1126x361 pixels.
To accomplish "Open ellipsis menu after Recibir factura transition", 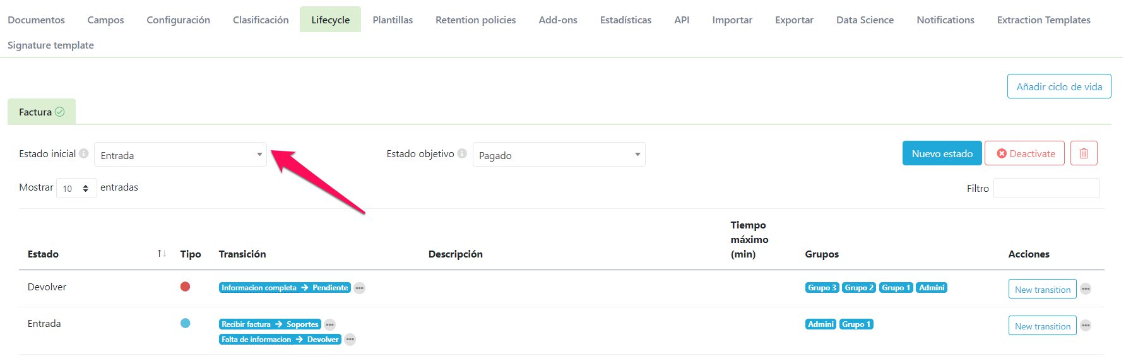I will point(329,324).
